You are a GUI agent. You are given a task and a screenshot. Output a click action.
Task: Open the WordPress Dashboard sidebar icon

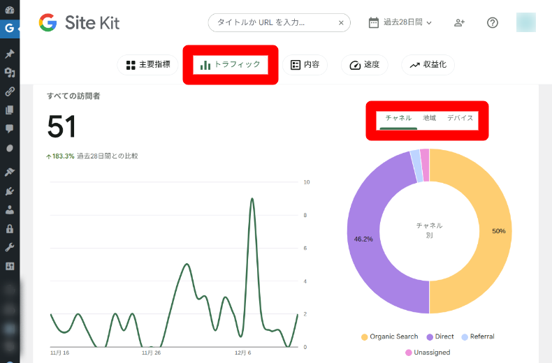coord(10,10)
